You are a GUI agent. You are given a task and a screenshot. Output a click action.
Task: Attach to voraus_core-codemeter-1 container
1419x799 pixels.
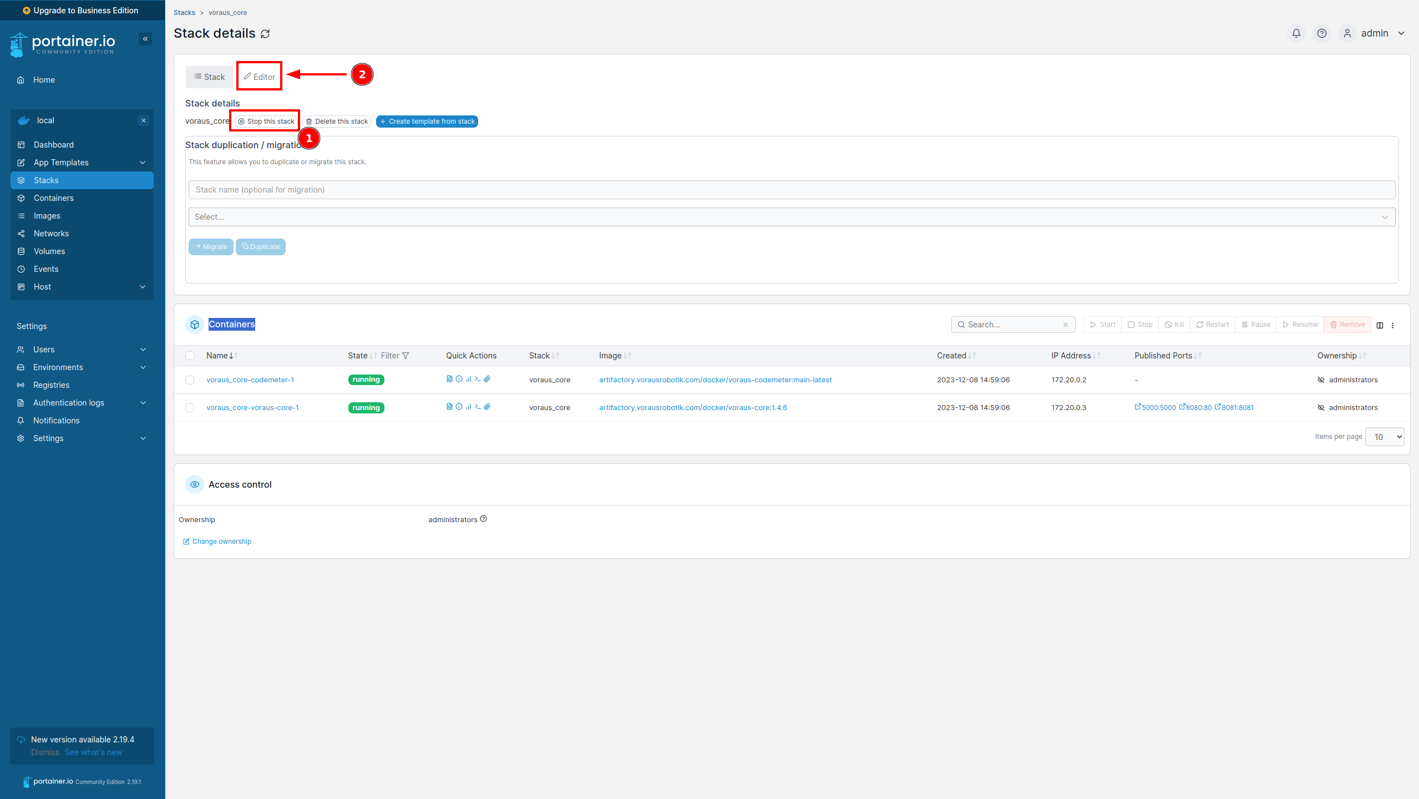[x=486, y=379]
